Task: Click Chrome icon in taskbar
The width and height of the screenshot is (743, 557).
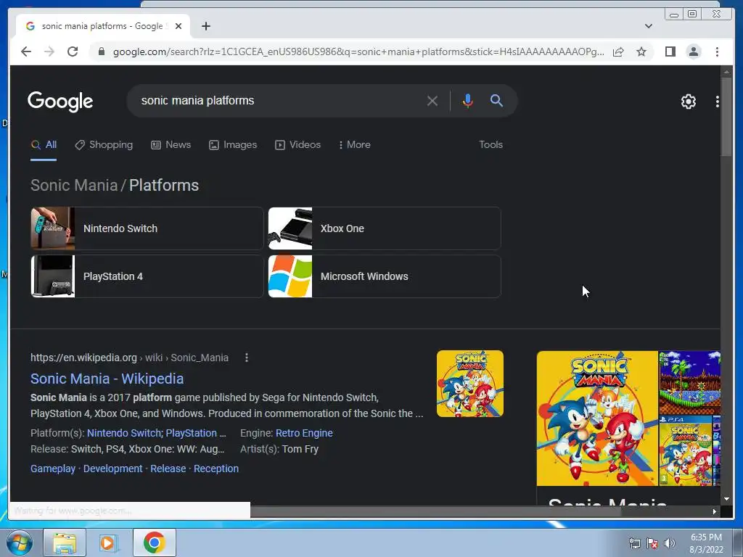Action: point(154,542)
